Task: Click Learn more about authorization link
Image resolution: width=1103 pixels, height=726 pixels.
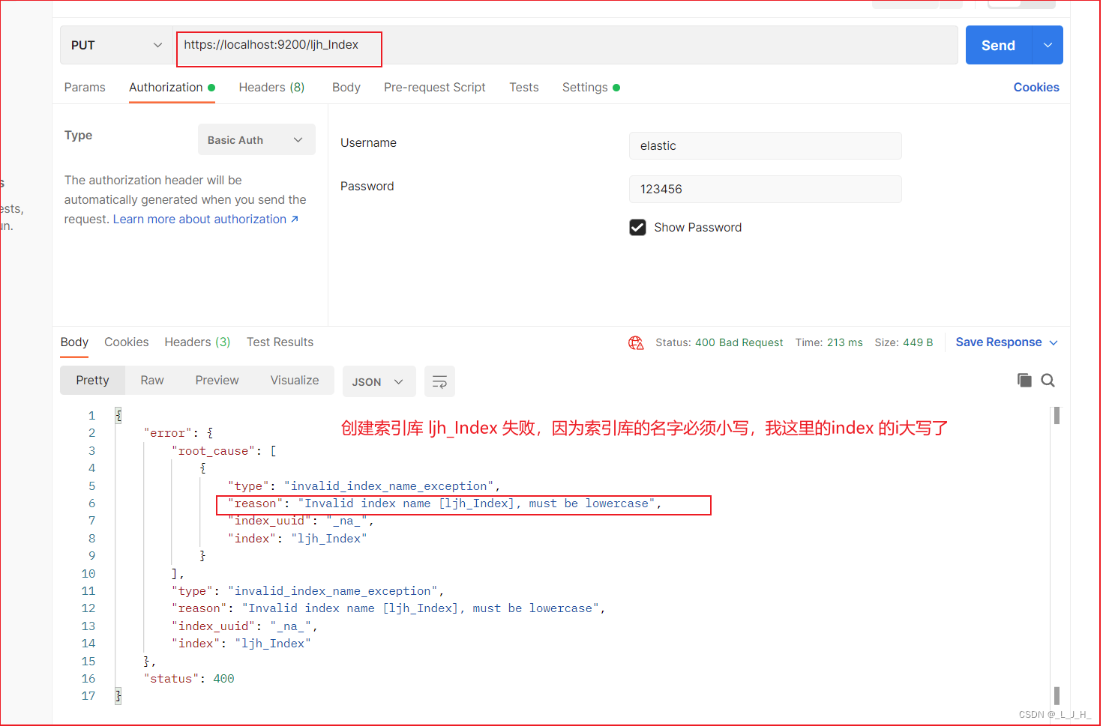Action: click(205, 220)
